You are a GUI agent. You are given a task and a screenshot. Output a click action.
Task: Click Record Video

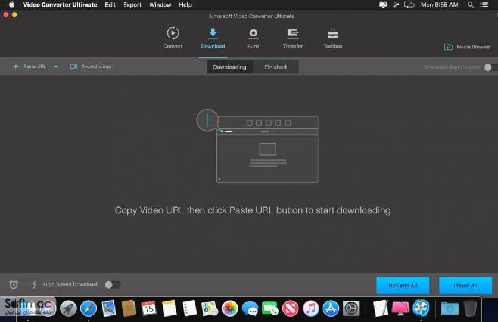click(x=91, y=66)
